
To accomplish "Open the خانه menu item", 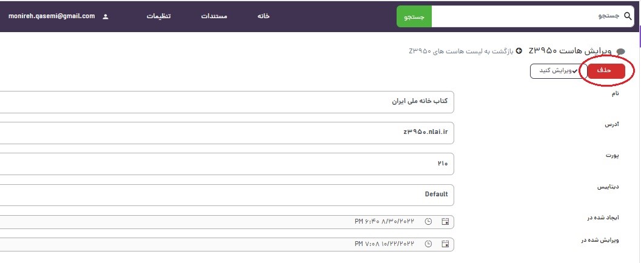I will 263,16.
